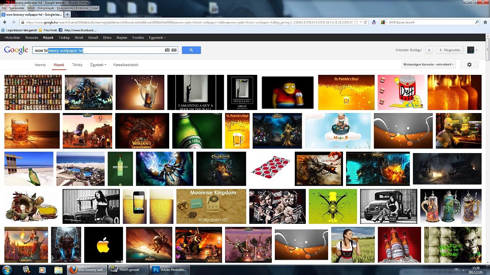Open the Eszközök menu

pyautogui.click(x=82, y=8)
